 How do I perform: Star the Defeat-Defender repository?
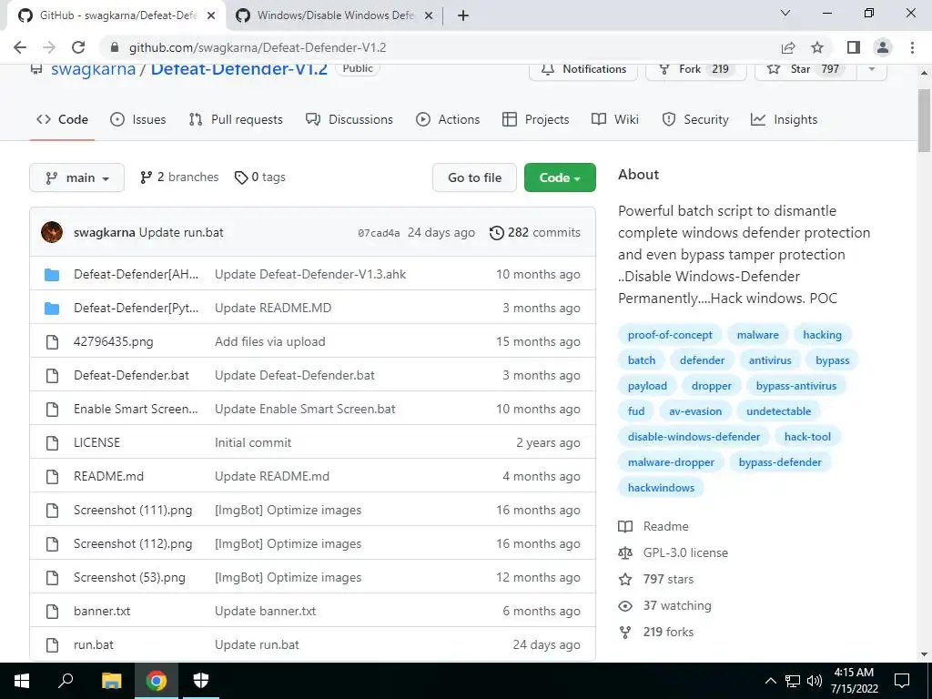point(805,69)
